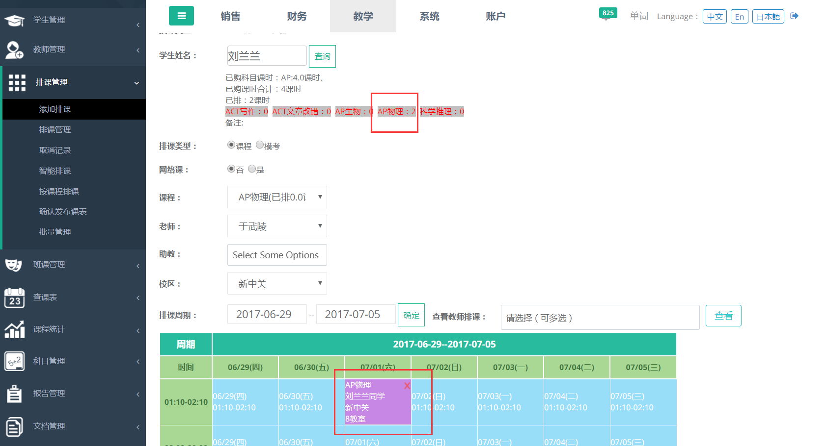Open the 825 notifications badge
The image size is (827, 446).
tap(608, 13)
